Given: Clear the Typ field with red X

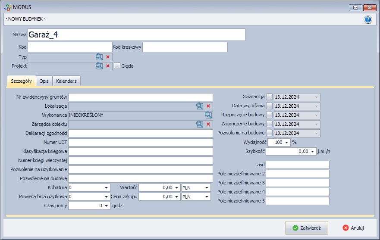Looking at the screenshot, I should [x=108, y=57].
